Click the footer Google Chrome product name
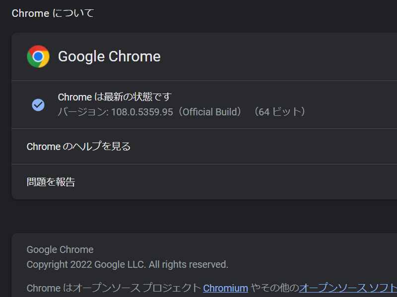The image size is (397, 297). pyautogui.click(x=60, y=249)
